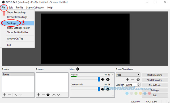Click Start Recording button
Screen dimensions: 170x103
(x=155, y=80)
